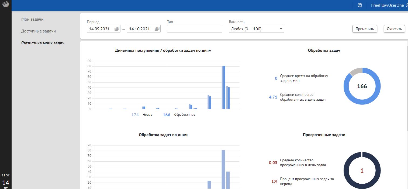Open calendar picker for end date
408x189 pixels.
click(x=157, y=29)
